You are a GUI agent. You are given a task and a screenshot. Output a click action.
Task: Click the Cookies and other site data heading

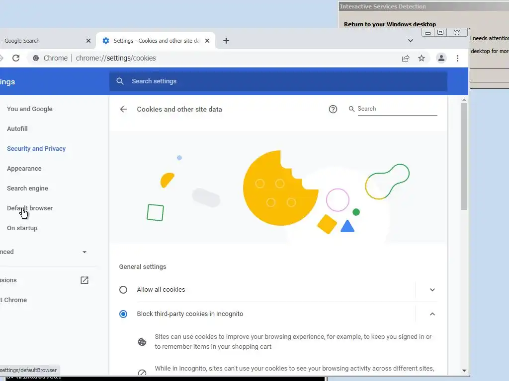click(x=179, y=109)
